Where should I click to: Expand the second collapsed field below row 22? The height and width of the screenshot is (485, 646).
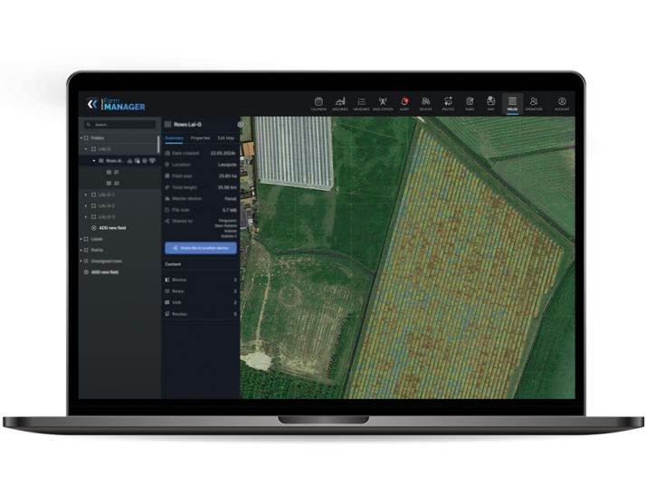(x=86, y=205)
